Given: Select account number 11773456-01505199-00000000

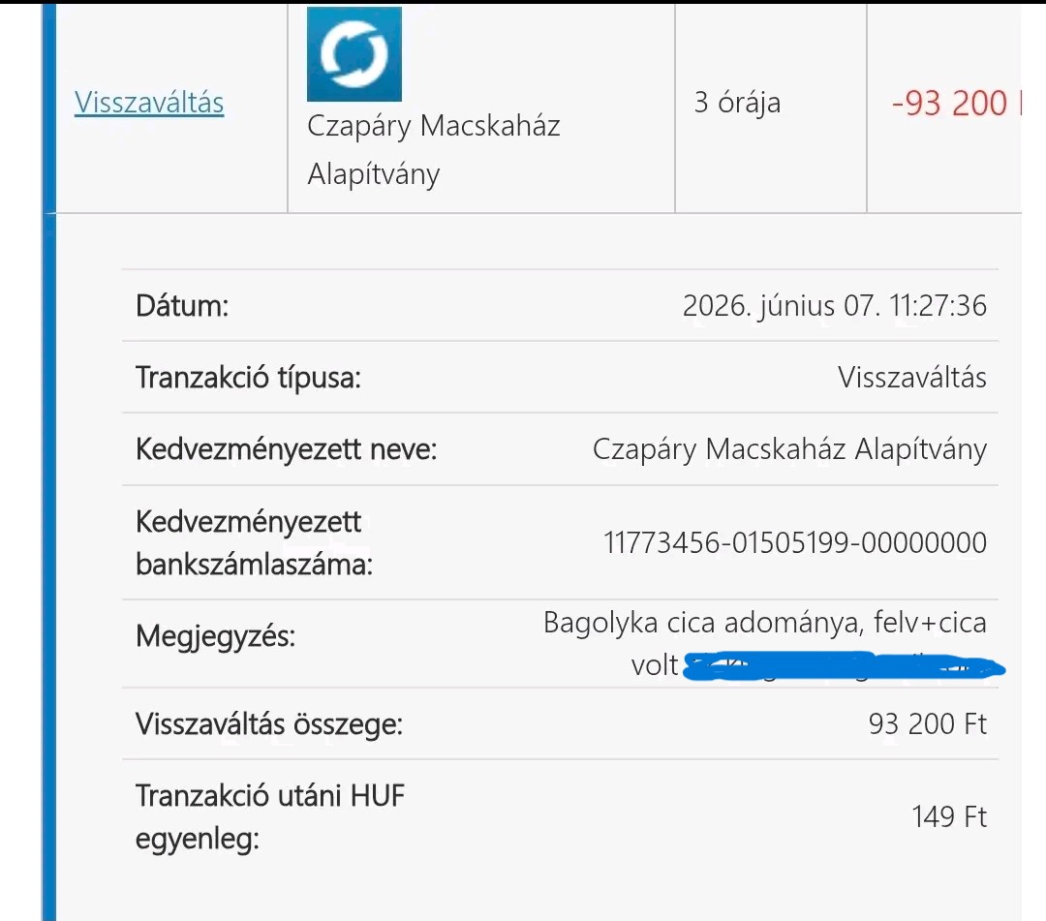Looking at the screenshot, I should click(795, 543).
